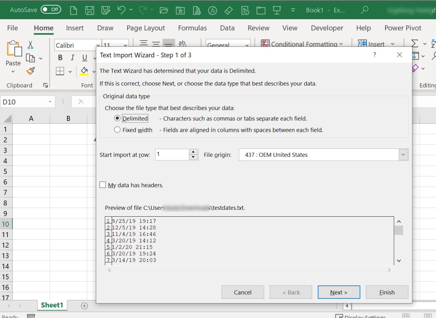Open the Calibri font name dropdown
Screen dimensions: 436x318
point(98,46)
